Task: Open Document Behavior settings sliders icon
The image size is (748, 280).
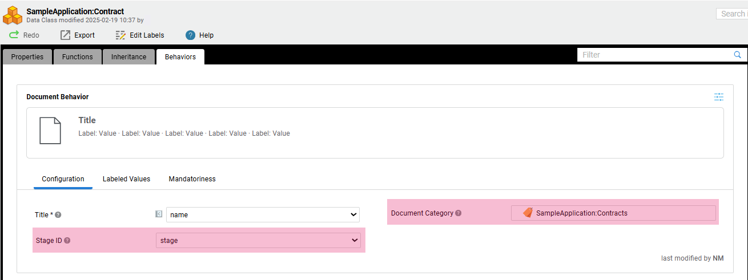Action: (719, 97)
